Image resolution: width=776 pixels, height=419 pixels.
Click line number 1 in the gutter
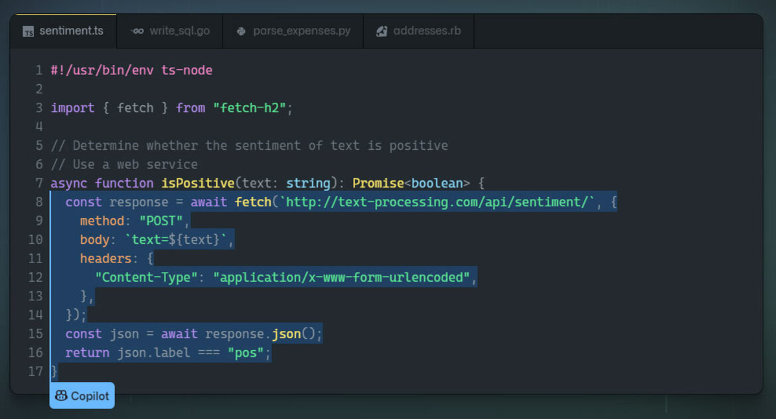(x=39, y=70)
